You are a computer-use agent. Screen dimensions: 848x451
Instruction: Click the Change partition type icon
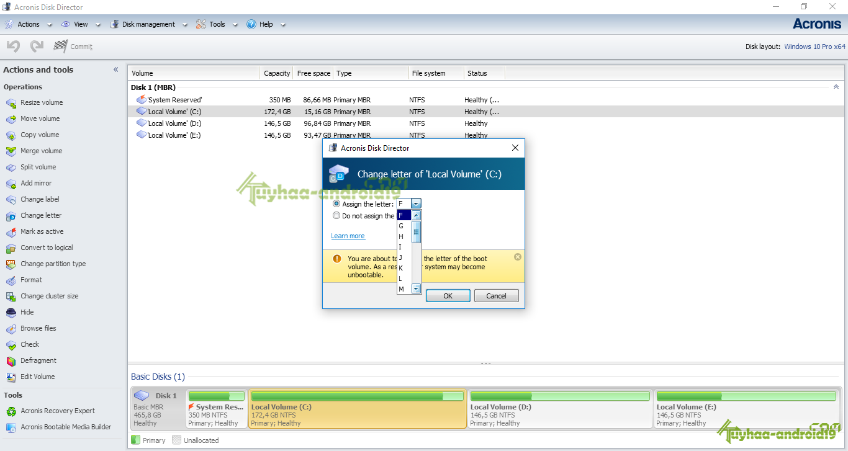point(11,264)
